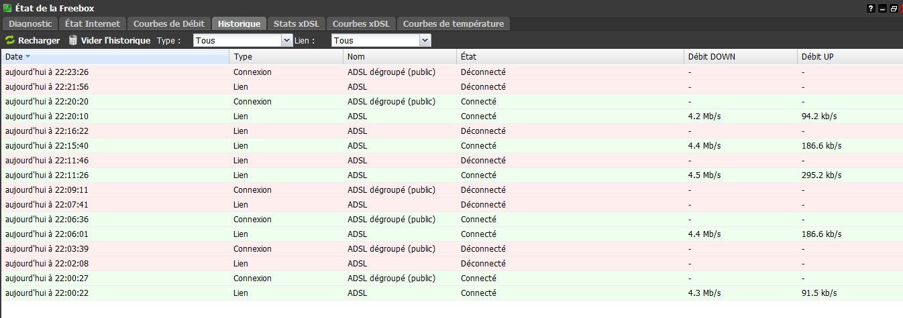The width and height of the screenshot is (903, 318).
Task: Click the Freebox status icon in title bar
Action: point(7,8)
